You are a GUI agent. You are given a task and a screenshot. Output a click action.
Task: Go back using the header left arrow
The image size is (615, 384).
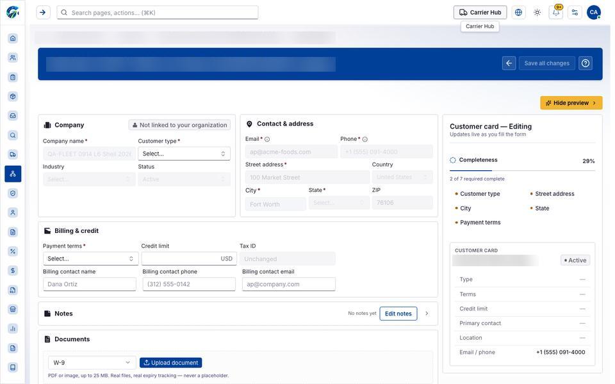coord(509,63)
